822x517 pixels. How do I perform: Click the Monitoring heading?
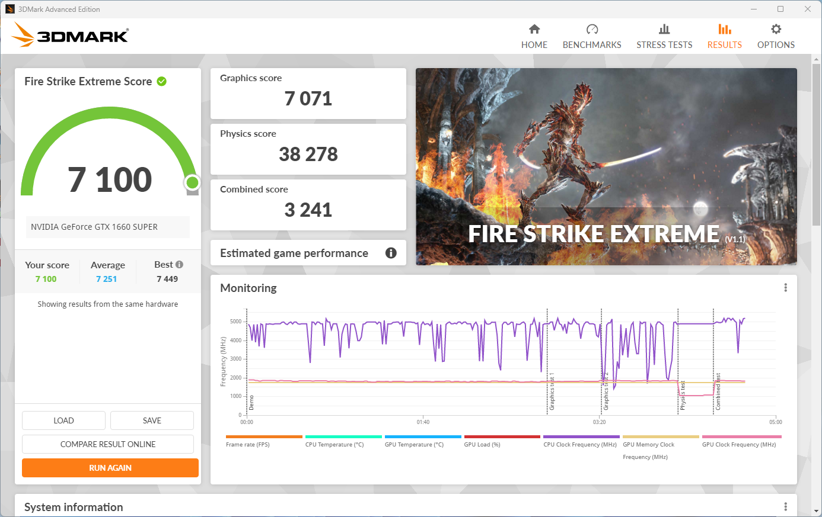[x=248, y=288]
